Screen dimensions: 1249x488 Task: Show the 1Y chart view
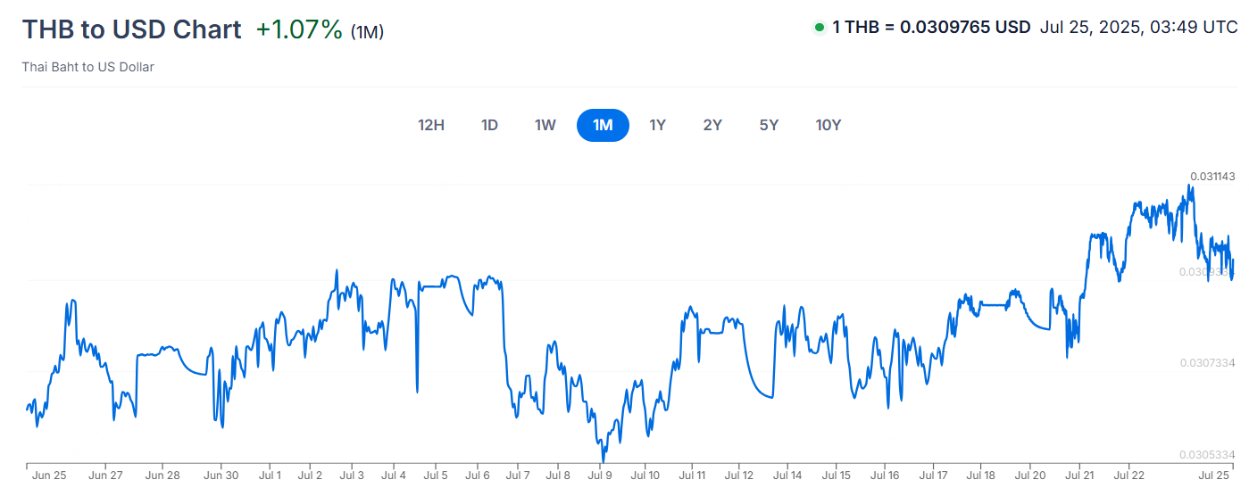657,125
